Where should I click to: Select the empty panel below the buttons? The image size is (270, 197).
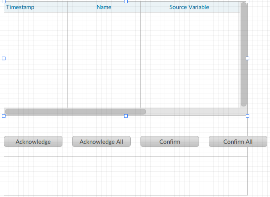click(x=126, y=176)
